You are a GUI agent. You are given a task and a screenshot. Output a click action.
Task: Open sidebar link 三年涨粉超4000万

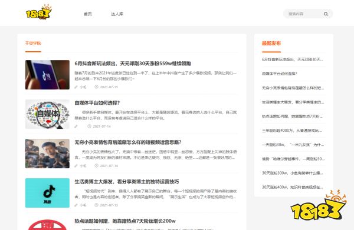(292, 131)
